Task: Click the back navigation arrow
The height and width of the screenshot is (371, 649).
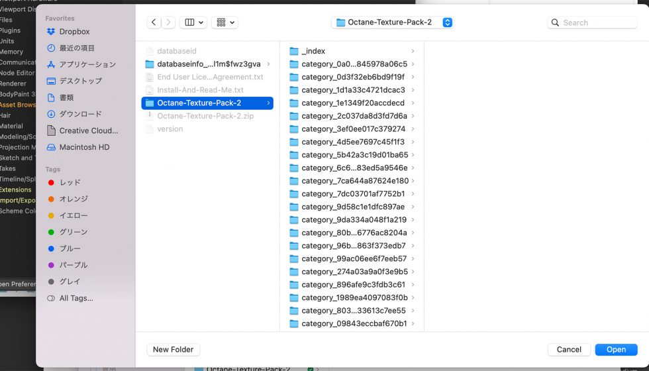Action: coord(154,23)
